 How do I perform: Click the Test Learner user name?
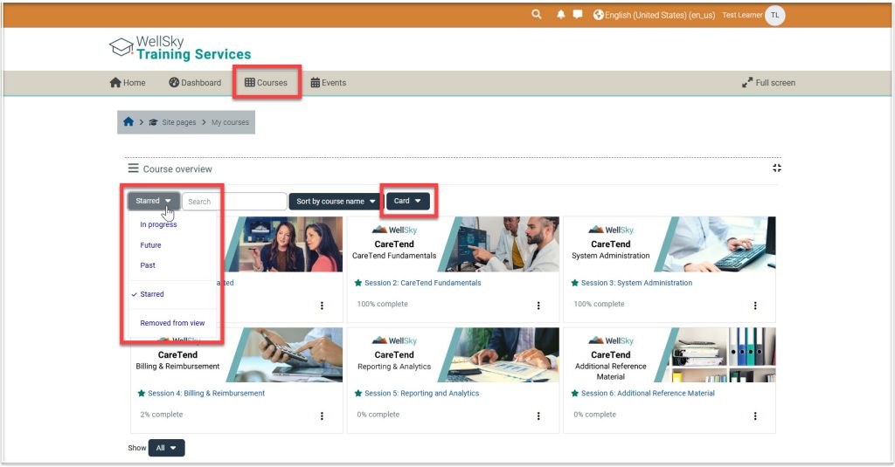pos(742,16)
